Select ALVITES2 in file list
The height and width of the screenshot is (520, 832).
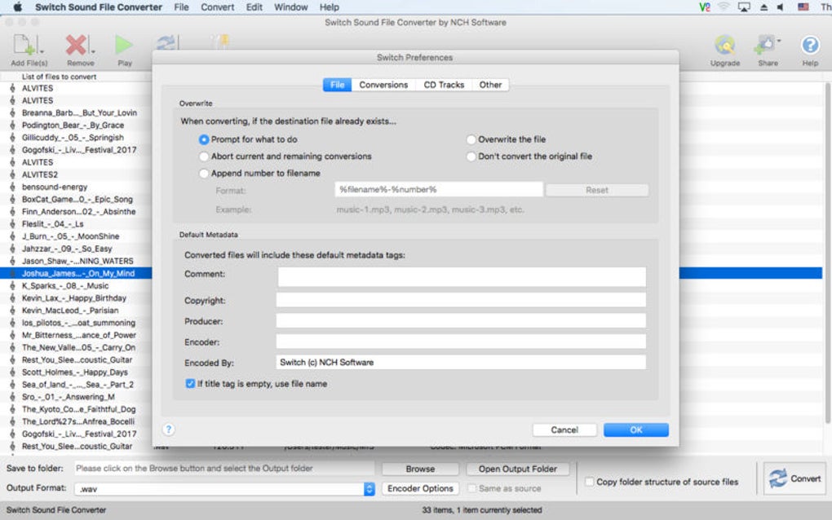point(40,174)
